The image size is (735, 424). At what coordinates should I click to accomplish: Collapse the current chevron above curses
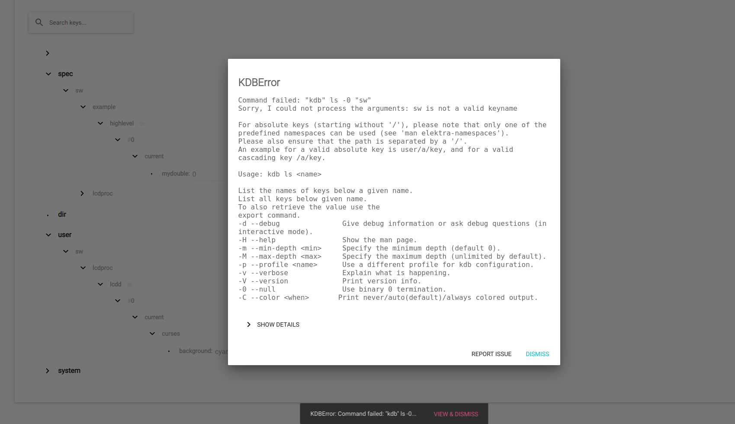coord(135,317)
